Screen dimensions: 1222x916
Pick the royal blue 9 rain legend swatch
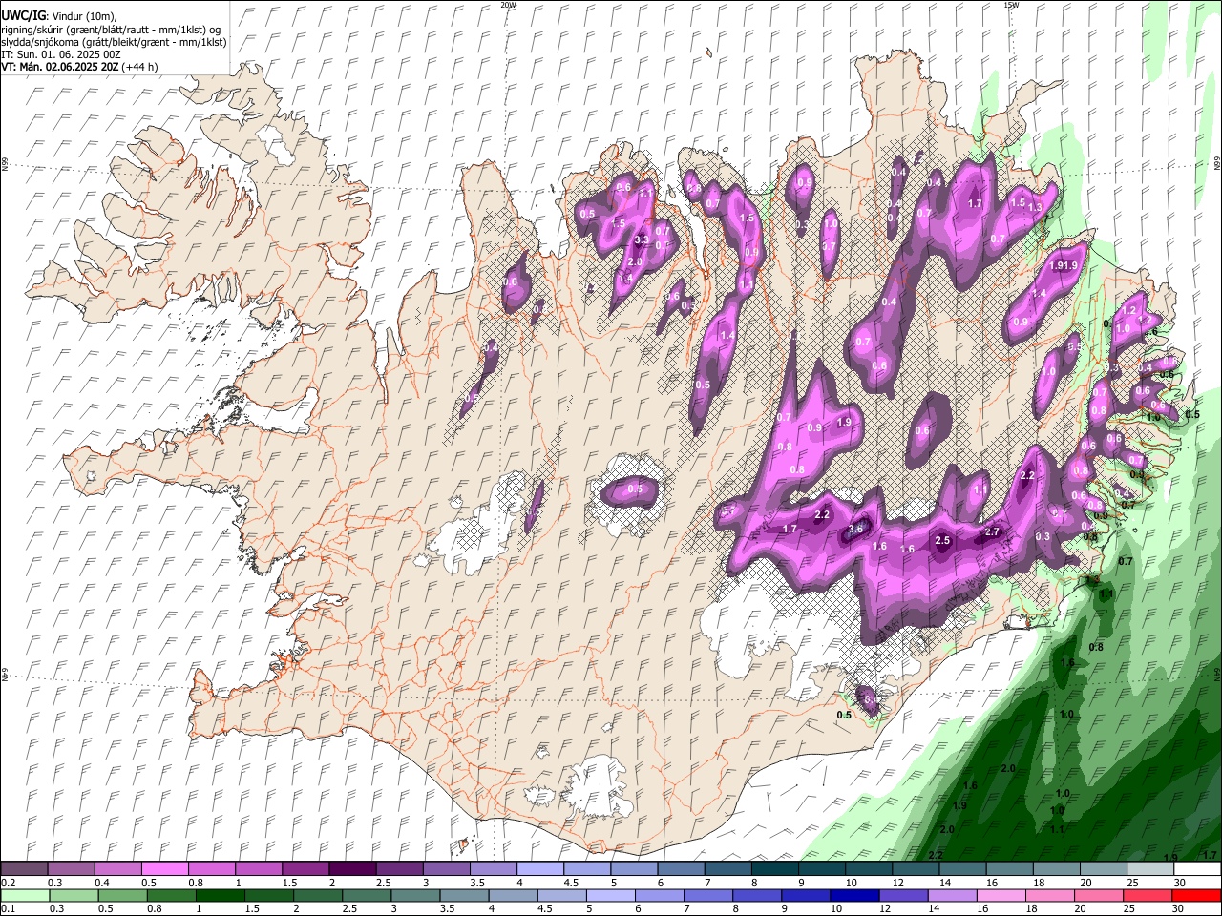pyautogui.click(x=806, y=895)
